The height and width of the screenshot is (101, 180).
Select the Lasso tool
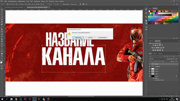[x=2, y=15]
